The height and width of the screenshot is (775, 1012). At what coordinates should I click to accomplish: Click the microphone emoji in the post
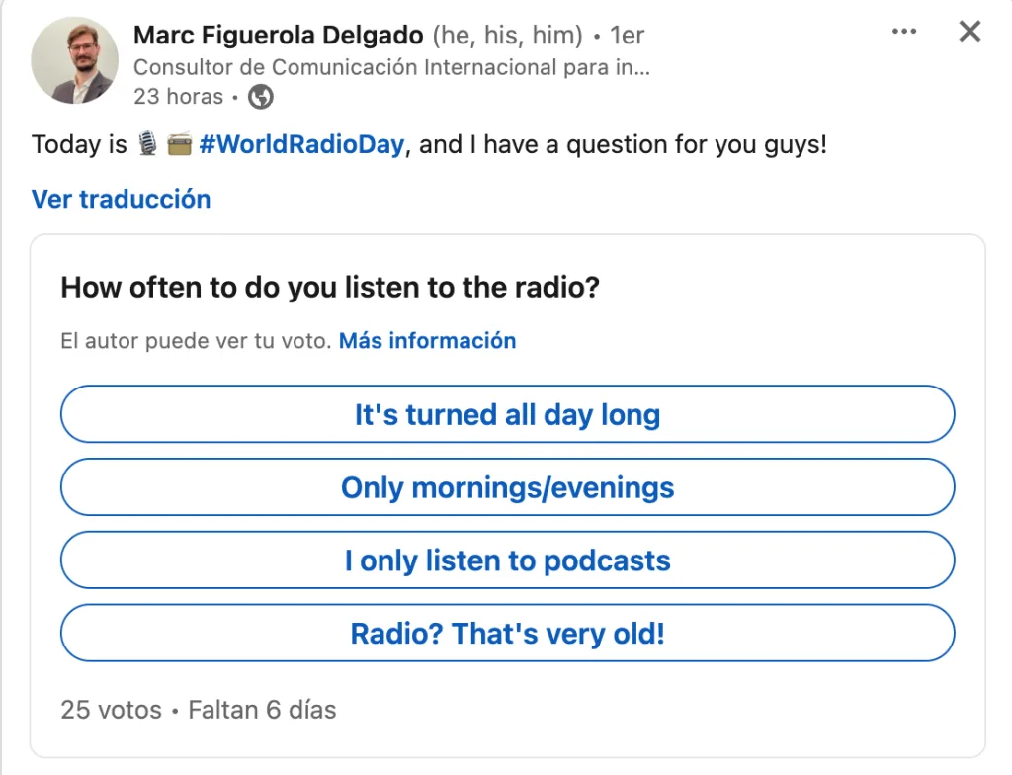[147, 144]
